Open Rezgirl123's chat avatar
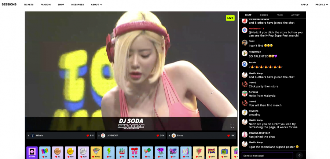 click(x=245, y=53)
